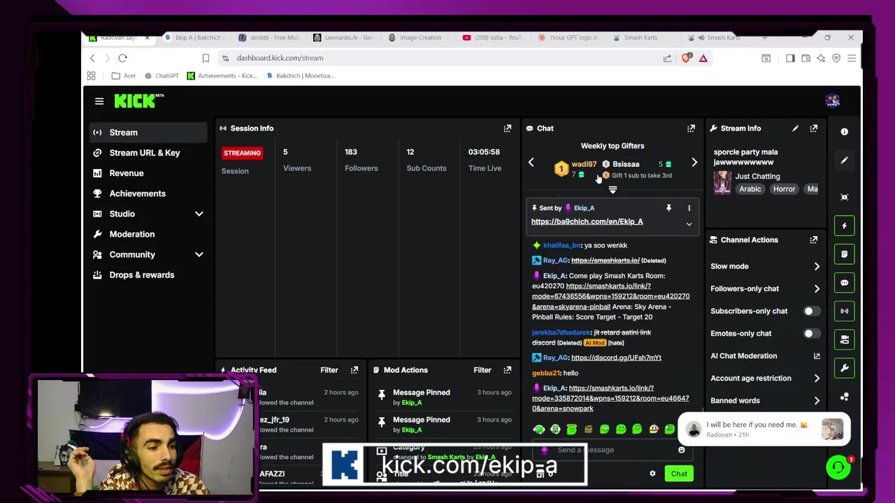
Task: Click the chat bubble sidebar icon
Action: (x=845, y=283)
